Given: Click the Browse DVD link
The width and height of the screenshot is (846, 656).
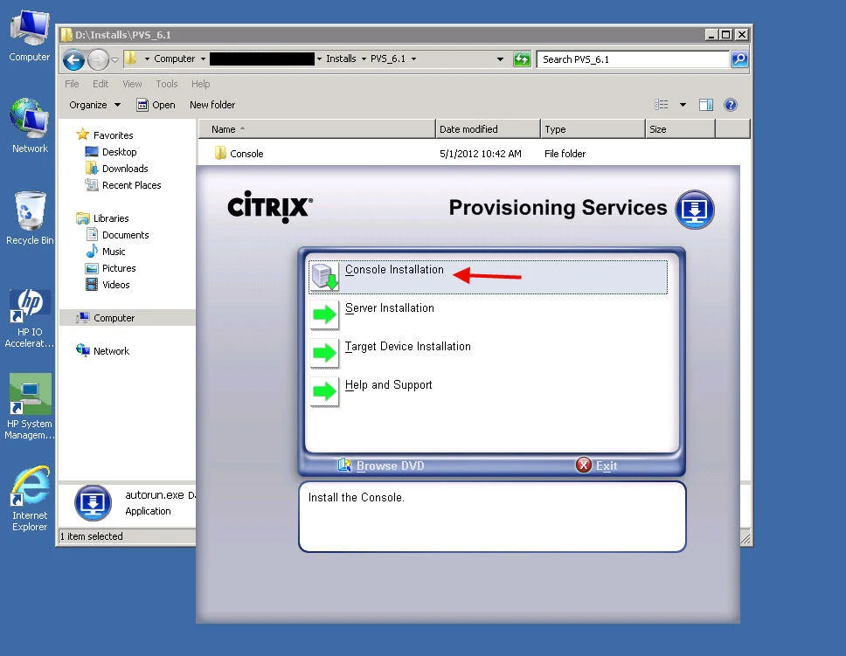Looking at the screenshot, I should pos(390,466).
